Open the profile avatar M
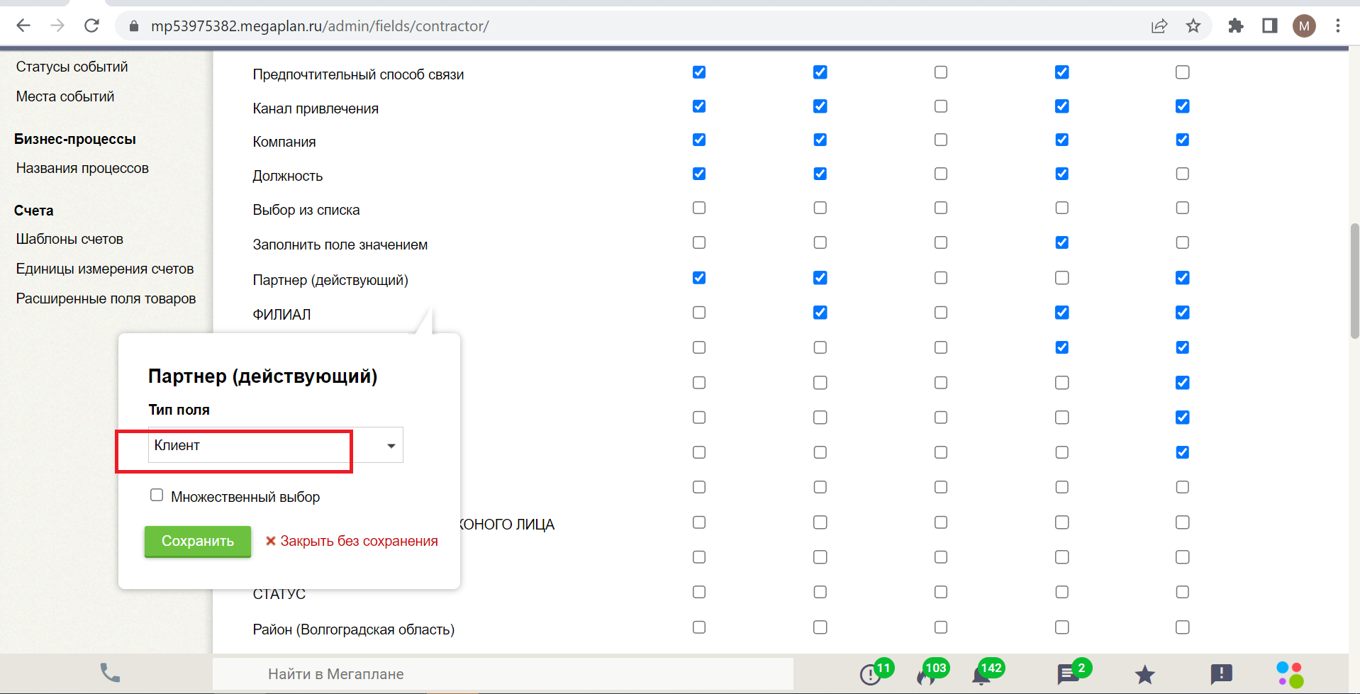 [x=1304, y=26]
